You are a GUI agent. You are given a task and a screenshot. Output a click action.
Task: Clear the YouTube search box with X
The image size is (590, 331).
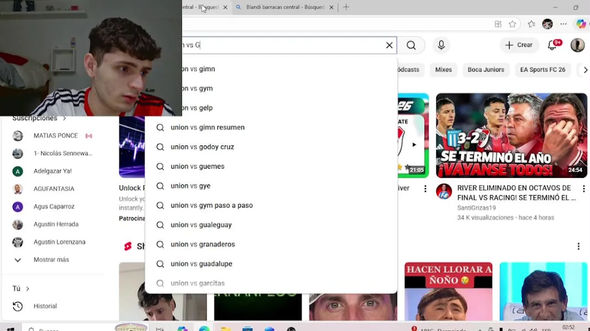(x=389, y=45)
